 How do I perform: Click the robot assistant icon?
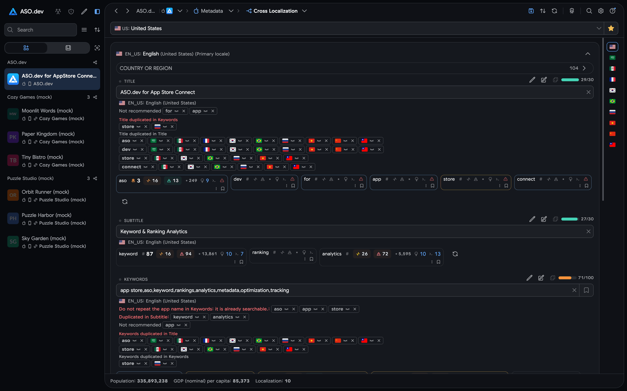(572, 11)
